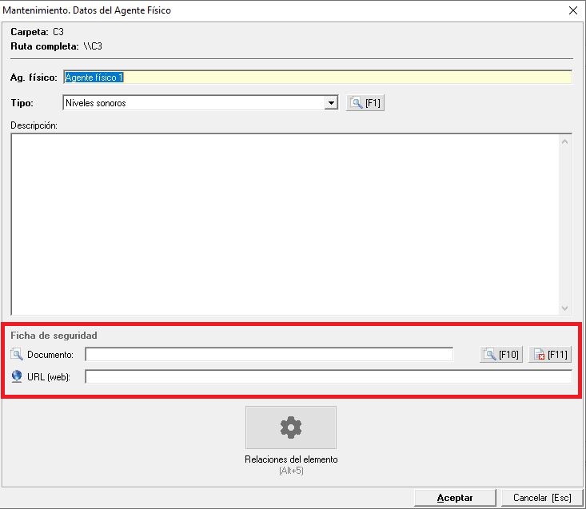The width and height of the screenshot is (586, 509).
Task: Confirm with the Aceptar button
Action: 455,498
